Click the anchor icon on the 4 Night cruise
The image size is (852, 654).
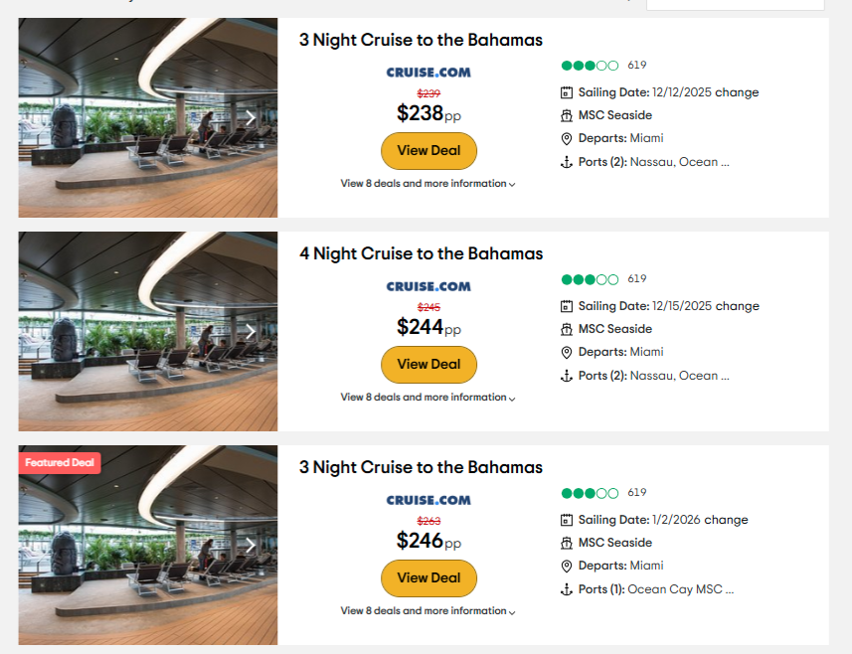[x=565, y=375]
